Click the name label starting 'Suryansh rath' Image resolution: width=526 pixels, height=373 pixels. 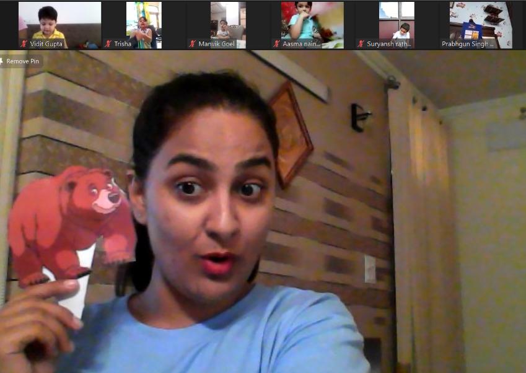(389, 44)
